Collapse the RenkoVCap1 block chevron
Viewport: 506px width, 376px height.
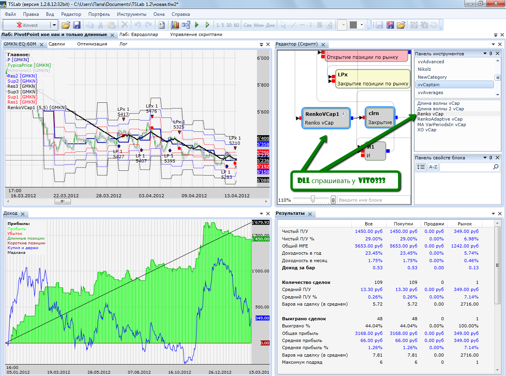343,114
